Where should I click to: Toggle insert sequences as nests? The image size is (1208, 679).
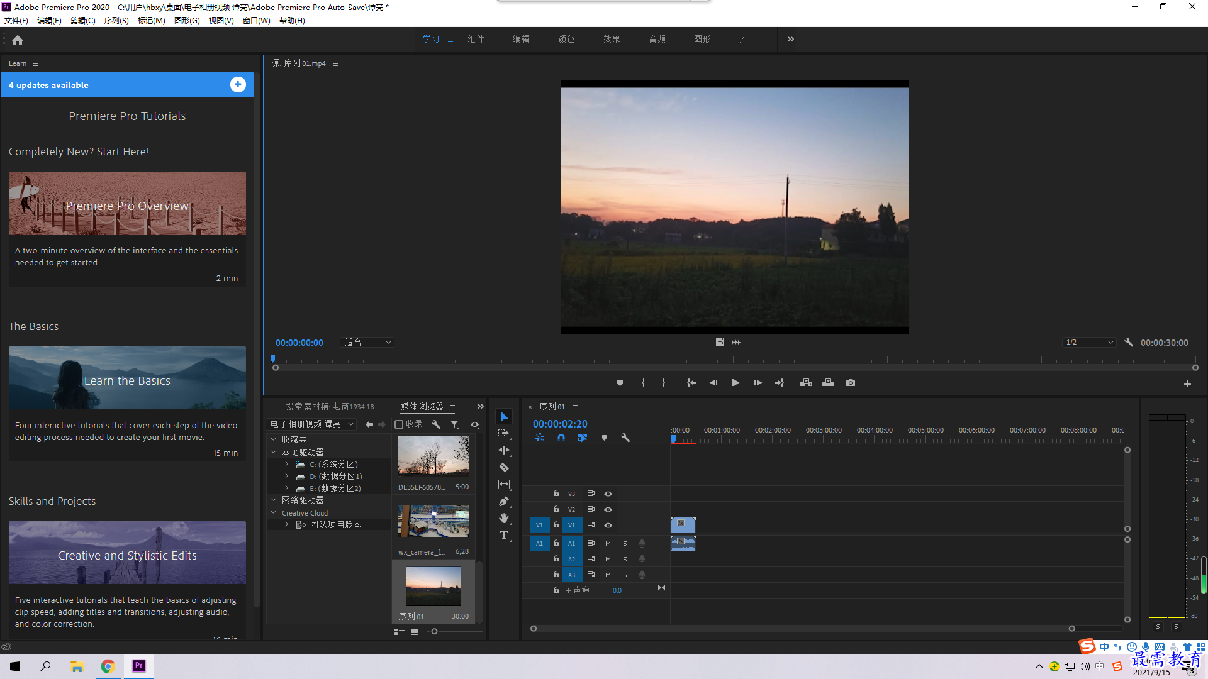[x=540, y=438]
